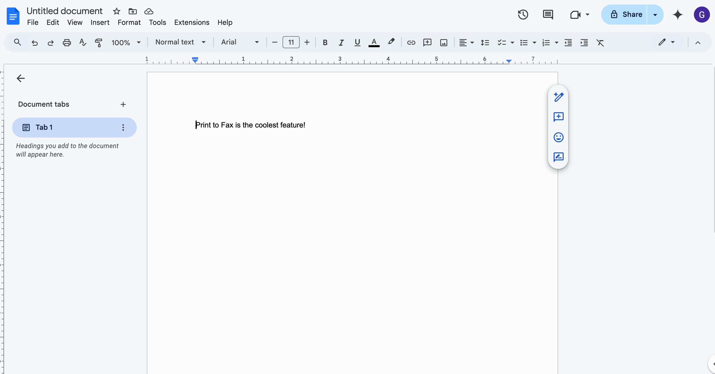
Task: Activate the paint format tool
Action: (x=99, y=42)
